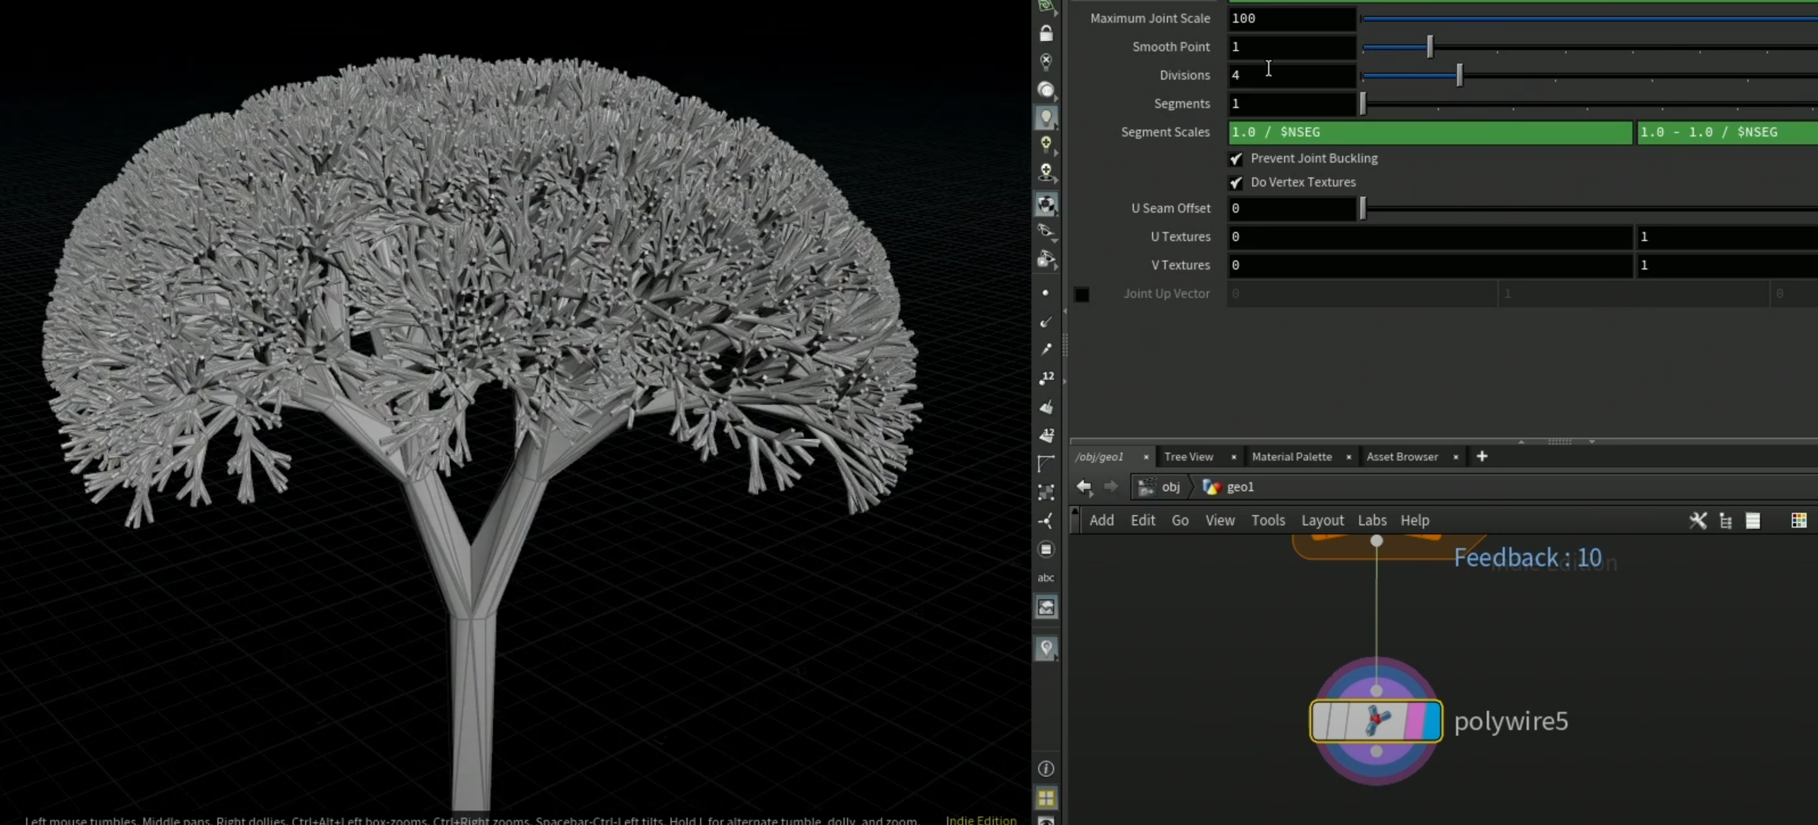Toggle the background image display icon
The image size is (1818, 825).
[1046, 607]
